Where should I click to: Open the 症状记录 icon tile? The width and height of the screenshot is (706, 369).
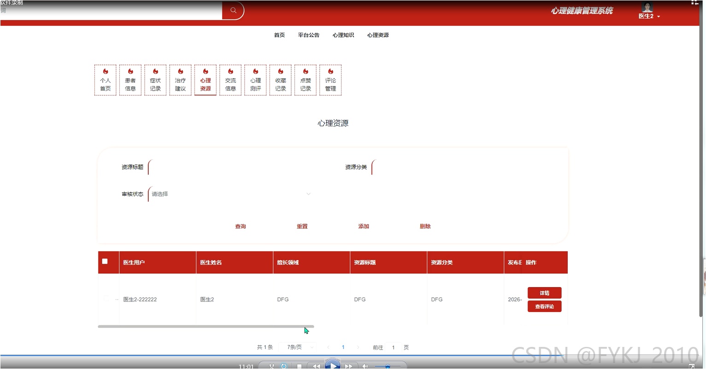pos(155,80)
